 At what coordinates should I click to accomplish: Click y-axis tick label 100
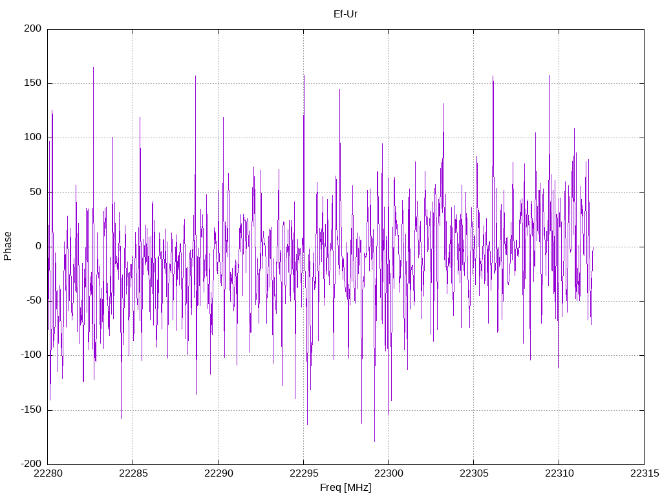33,138
